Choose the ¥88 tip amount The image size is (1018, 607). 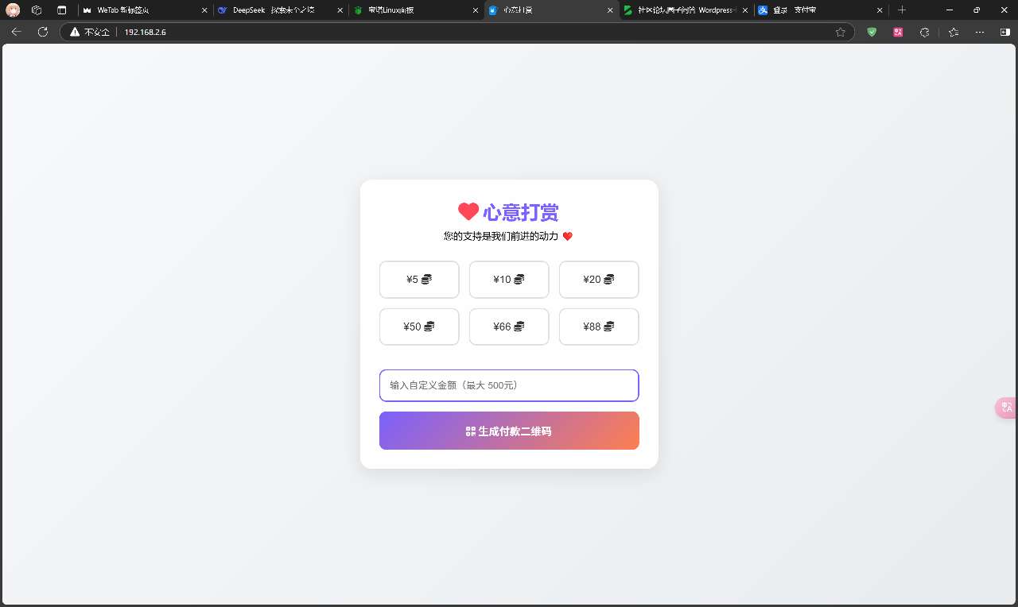click(599, 327)
